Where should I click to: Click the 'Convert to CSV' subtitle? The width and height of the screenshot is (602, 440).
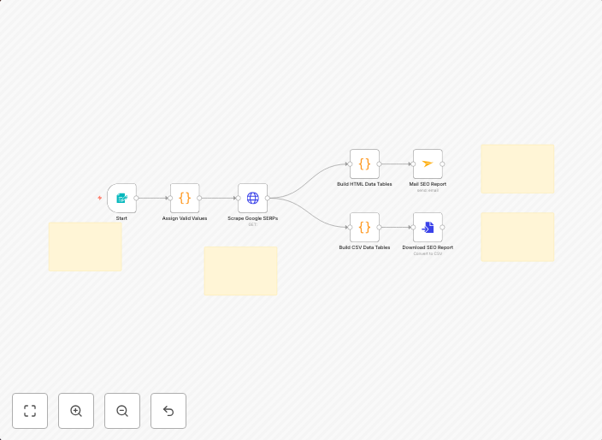428,253
